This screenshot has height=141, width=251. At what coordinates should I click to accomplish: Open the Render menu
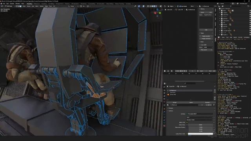tap(12, 4)
